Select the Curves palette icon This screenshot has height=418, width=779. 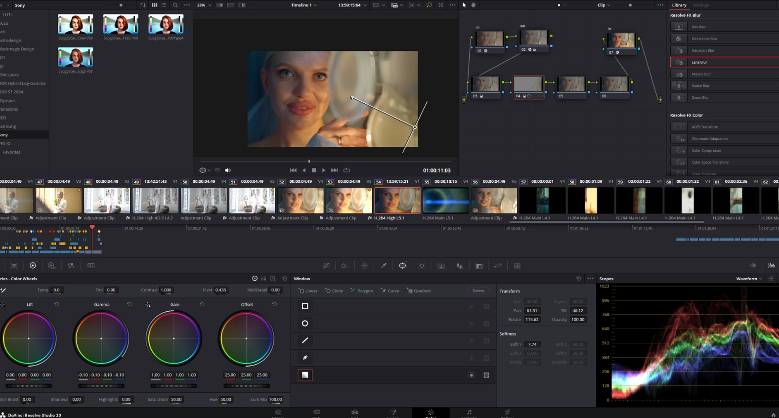326,266
